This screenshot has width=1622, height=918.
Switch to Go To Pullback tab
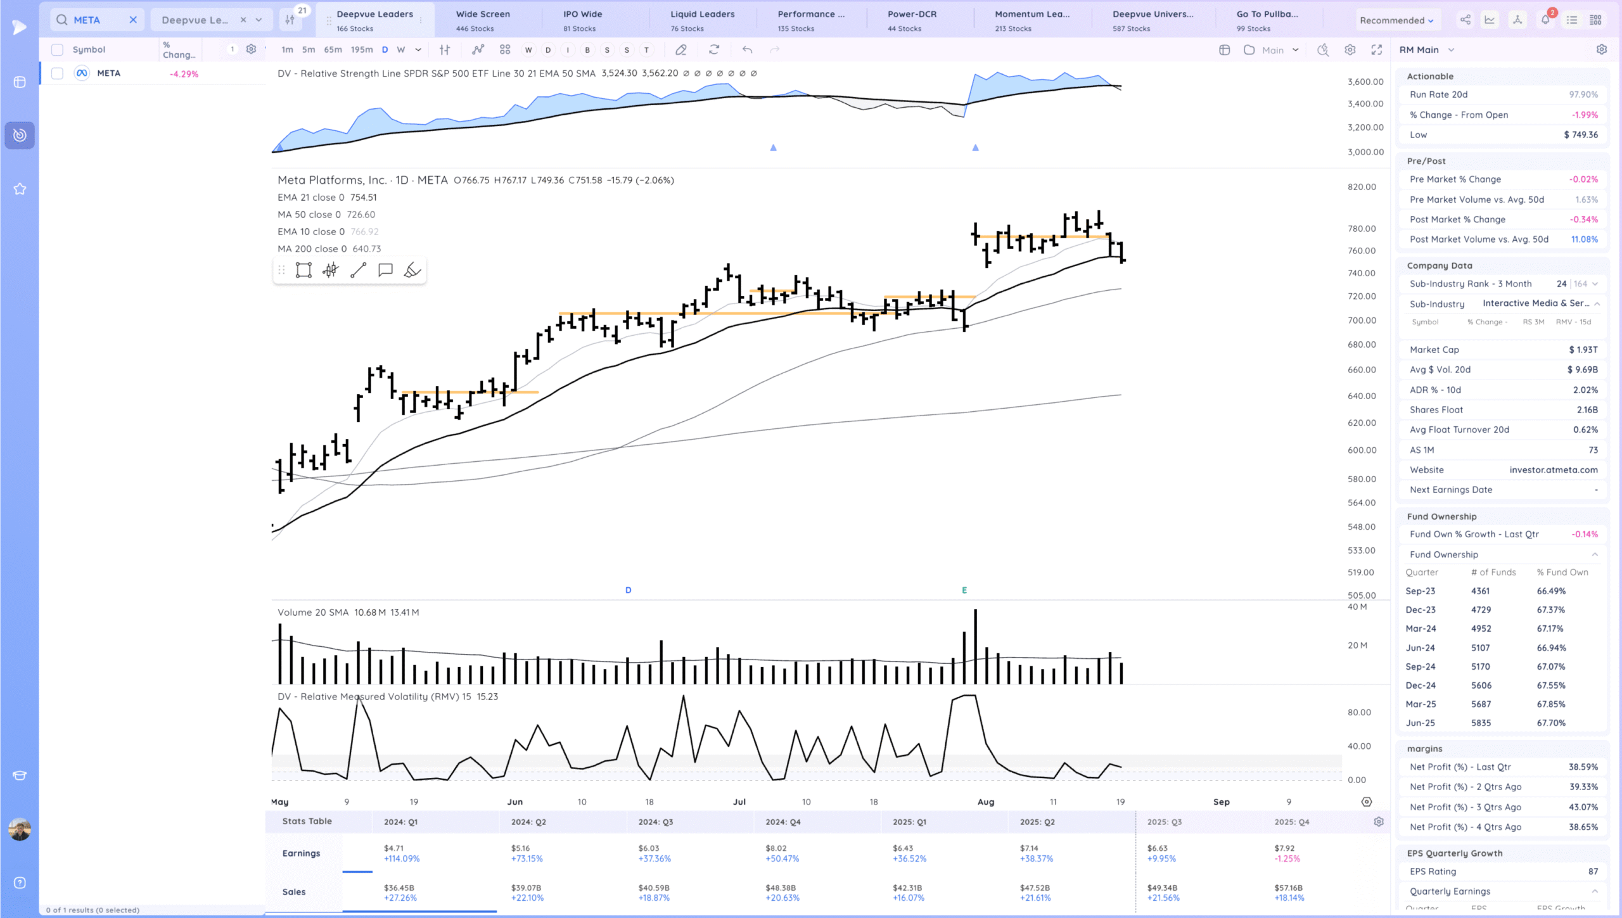pyautogui.click(x=1267, y=20)
